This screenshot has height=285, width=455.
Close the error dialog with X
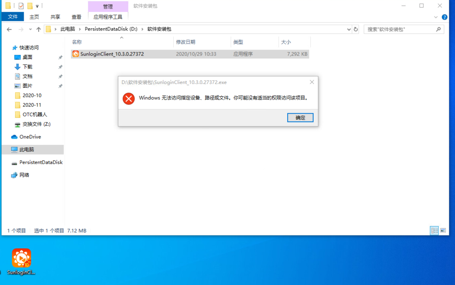click(312, 82)
